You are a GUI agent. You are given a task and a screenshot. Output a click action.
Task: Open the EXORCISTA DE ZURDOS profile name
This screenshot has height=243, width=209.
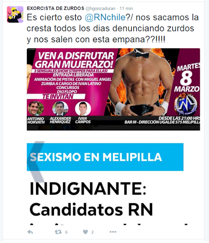(x=55, y=8)
